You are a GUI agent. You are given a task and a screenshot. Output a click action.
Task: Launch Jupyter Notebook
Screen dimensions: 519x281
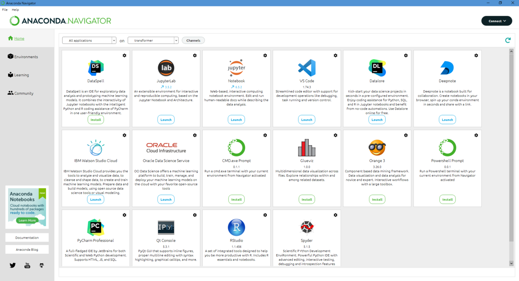(x=236, y=120)
